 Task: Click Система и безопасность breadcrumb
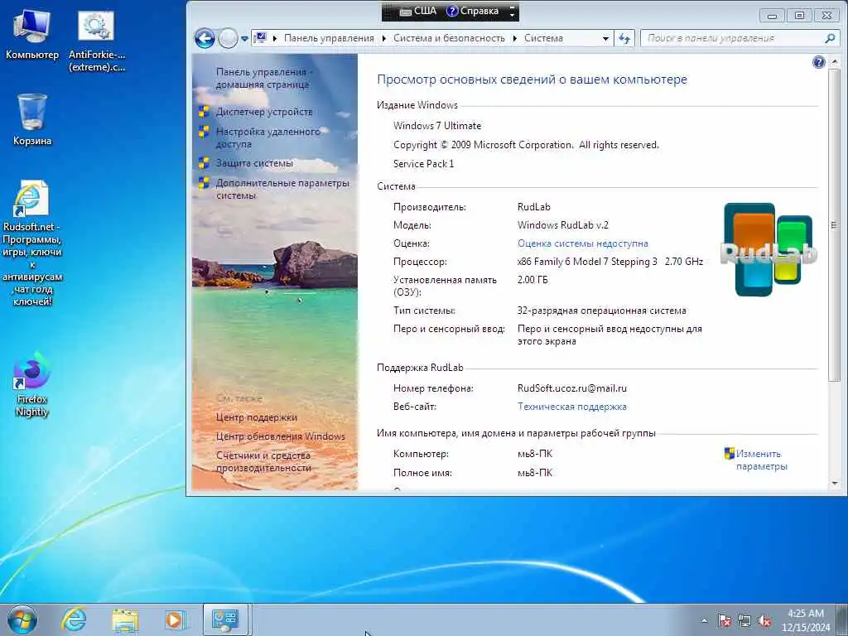[449, 38]
